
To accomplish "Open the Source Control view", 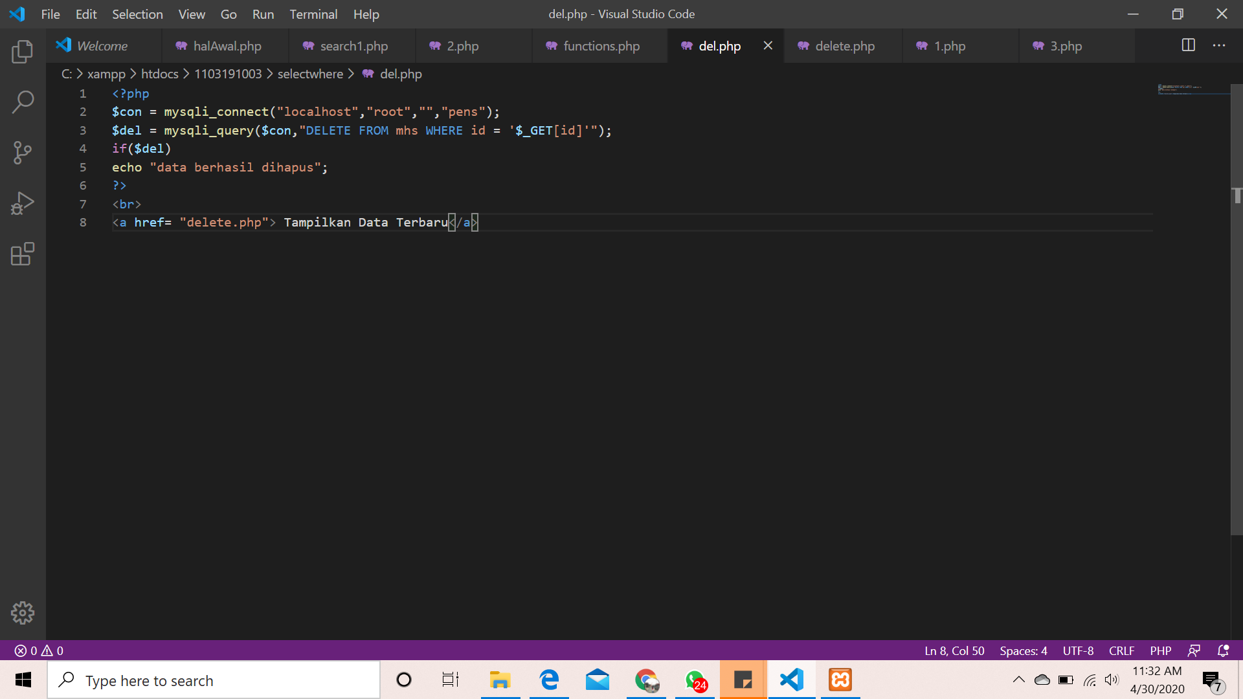I will pos(23,153).
